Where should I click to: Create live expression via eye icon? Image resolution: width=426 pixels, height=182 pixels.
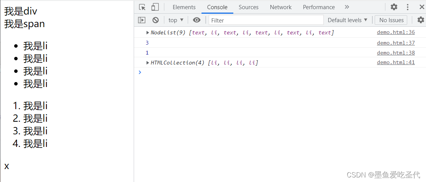[x=197, y=20]
